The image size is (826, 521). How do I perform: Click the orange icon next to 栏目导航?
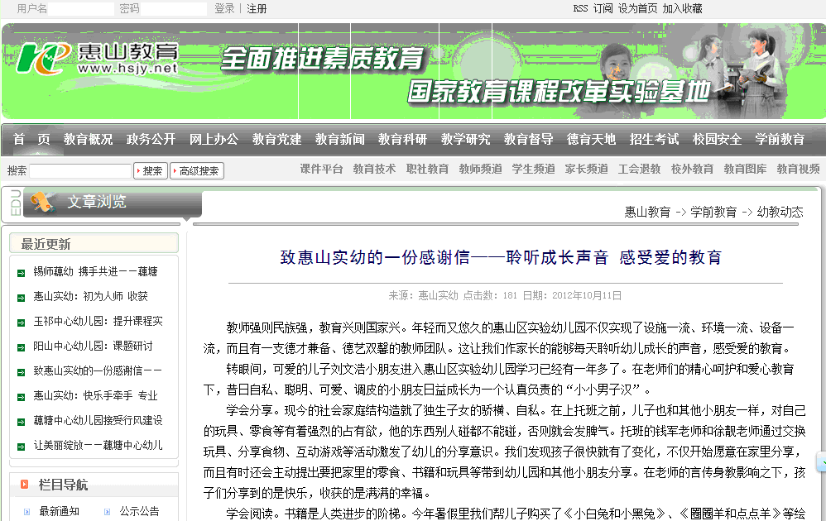click(26, 485)
